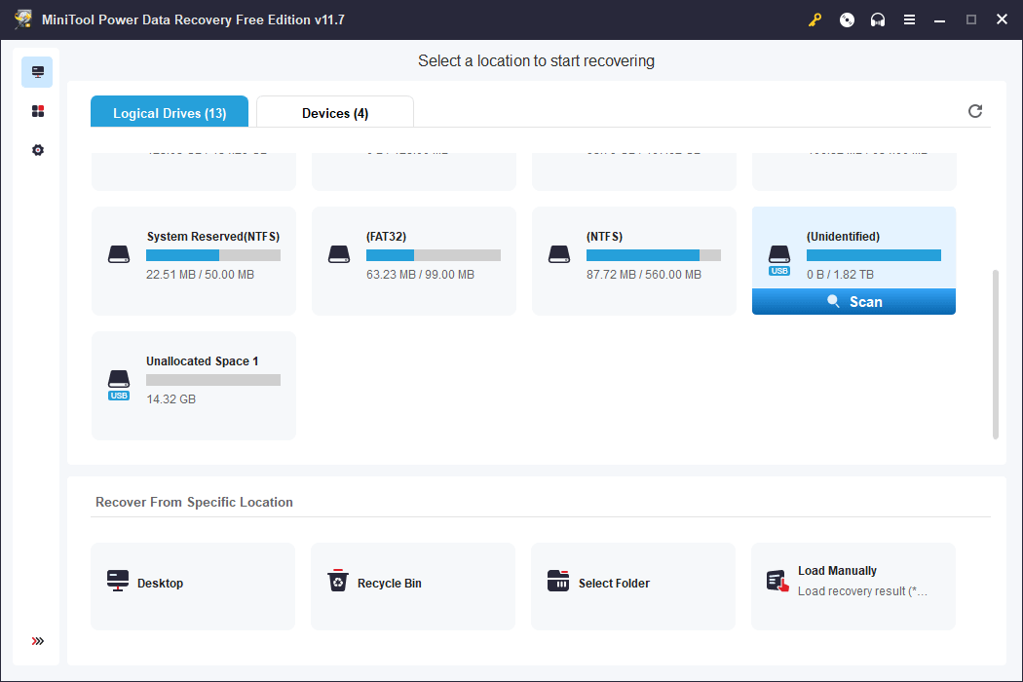Switch to the Devices (4) tab

335,112
